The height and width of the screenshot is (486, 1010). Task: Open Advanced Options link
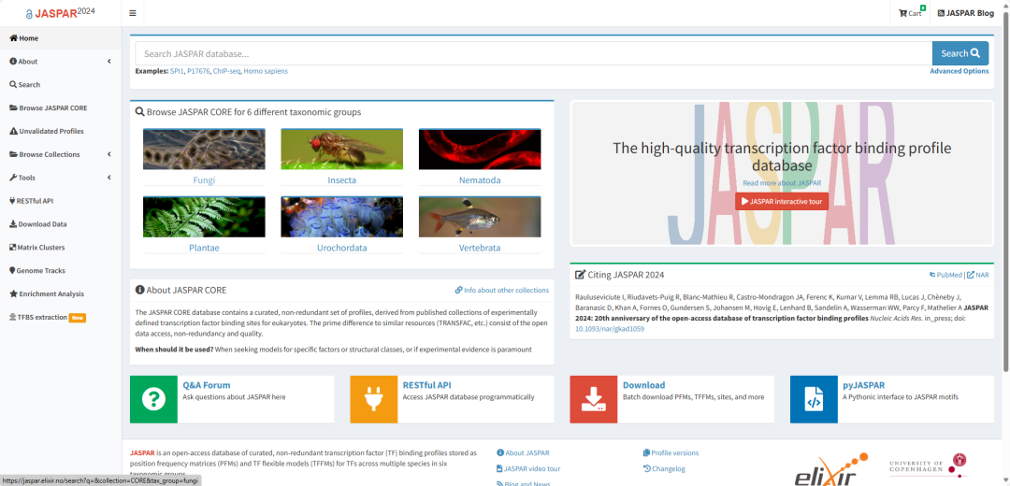coord(959,71)
